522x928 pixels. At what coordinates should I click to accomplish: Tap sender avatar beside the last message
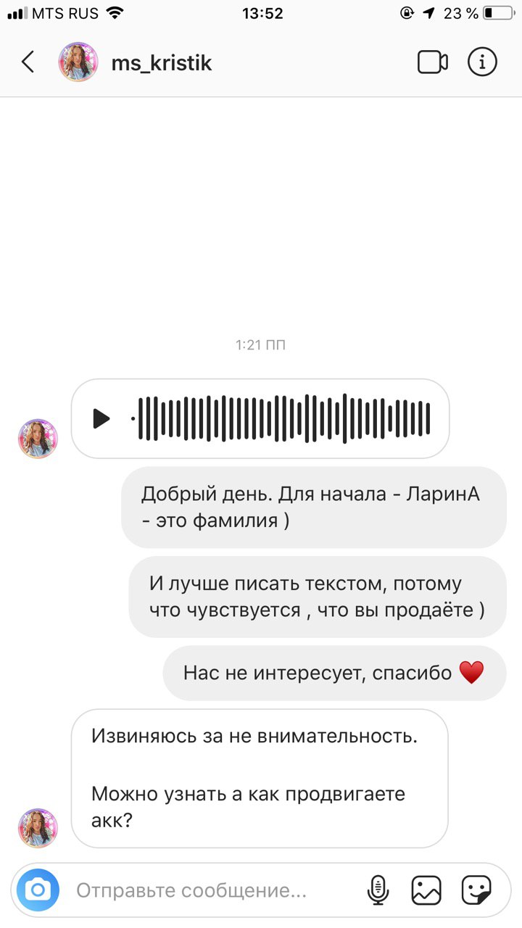pyautogui.click(x=38, y=828)
